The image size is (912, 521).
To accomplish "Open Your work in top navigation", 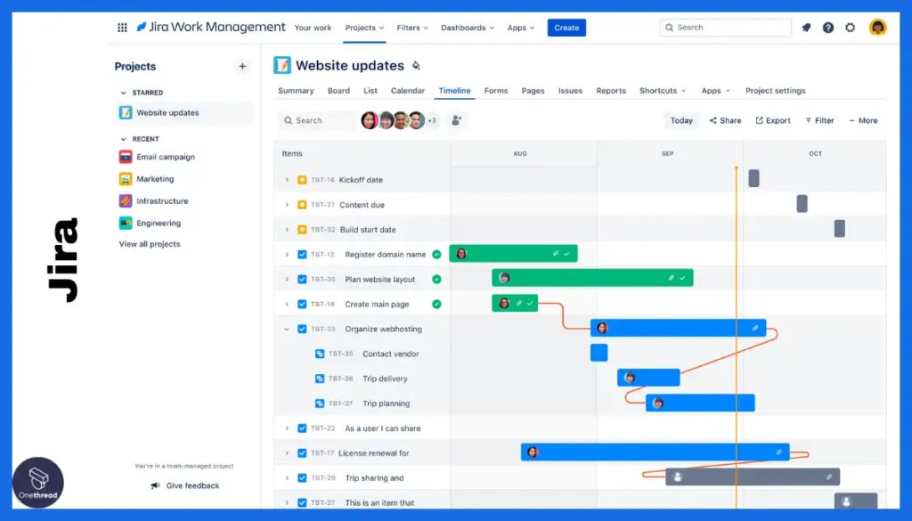I will click(313, 28).
